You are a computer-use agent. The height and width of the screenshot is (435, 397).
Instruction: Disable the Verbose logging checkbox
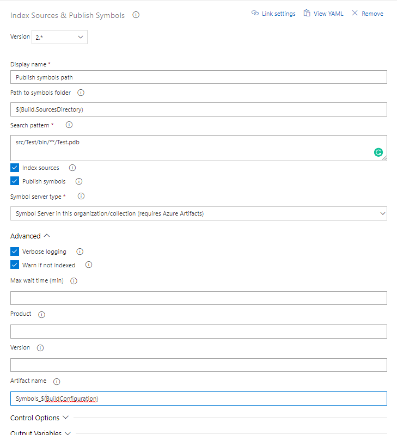pos(15,252)
